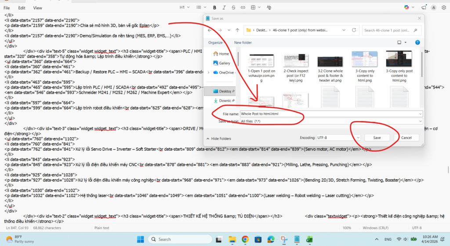
Task: Click the Save button
Action: click(377, 138)
